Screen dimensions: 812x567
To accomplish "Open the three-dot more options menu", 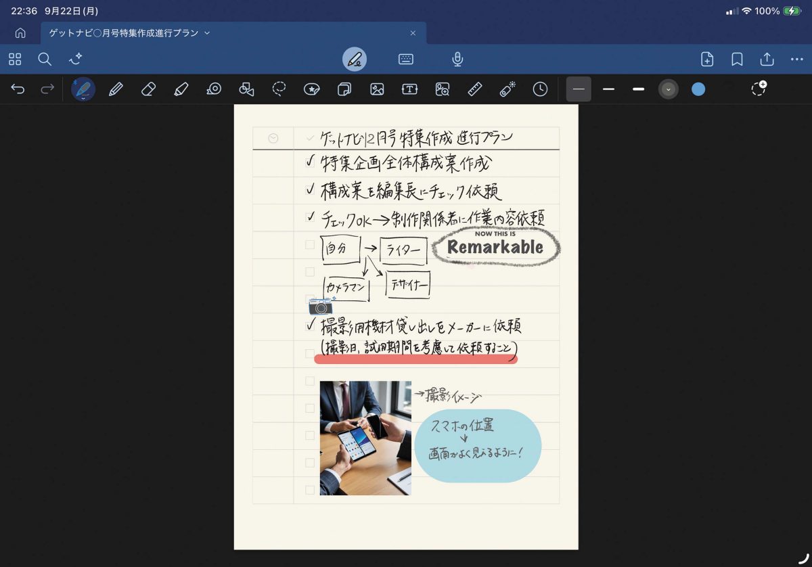I will [x=796, y=60].
